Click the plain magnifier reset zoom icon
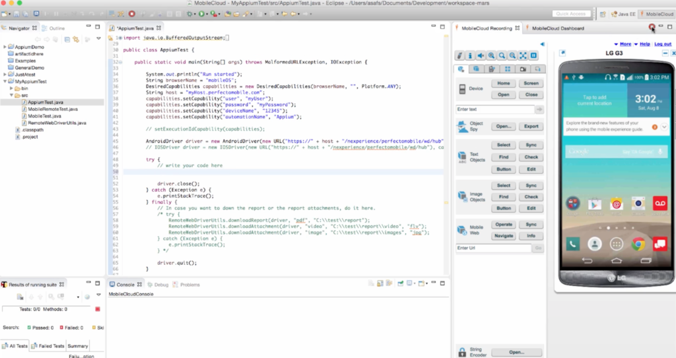Image resolution: width=676 pixels, height=358 pixels. pyautogui.click(x=502, y=55)
